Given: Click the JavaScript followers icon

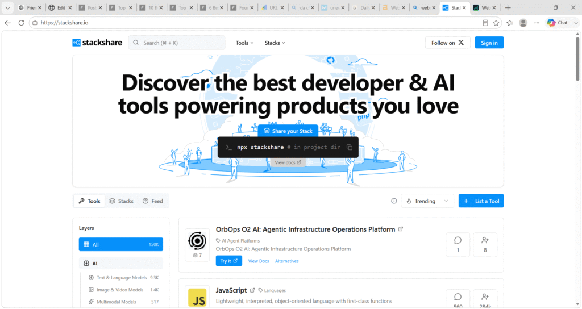Looking at the screenshot, I should [x=485, y=297].
